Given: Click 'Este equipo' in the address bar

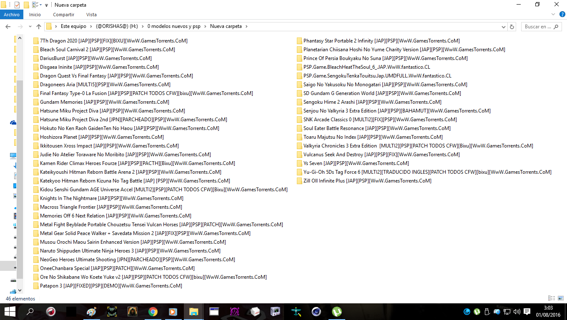Looking at the screenshot, I should pyautogui.click(x=73, y=26).
